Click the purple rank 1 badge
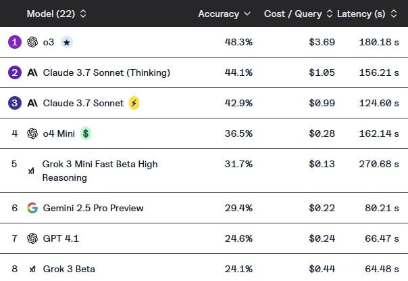This screenshot has height=281, width=408. (x=15, y=42)
